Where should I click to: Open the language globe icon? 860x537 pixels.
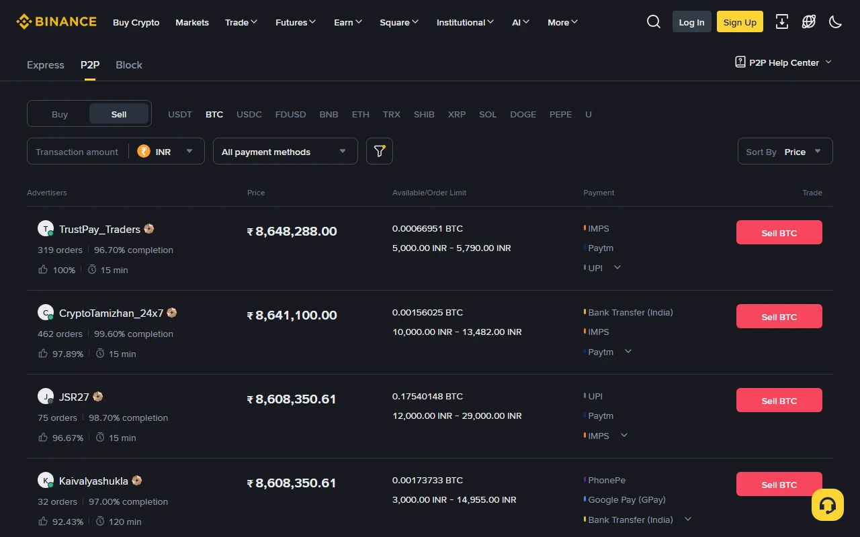[809, 21]
